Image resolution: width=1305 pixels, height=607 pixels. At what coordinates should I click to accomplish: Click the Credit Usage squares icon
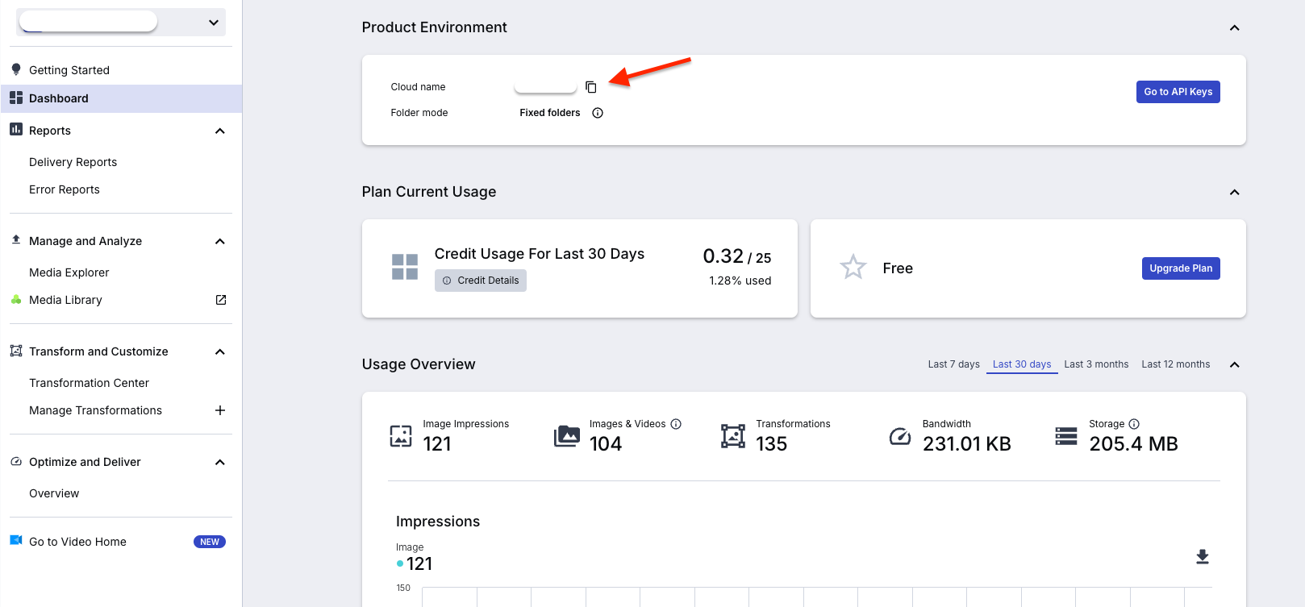coord(405,267)
